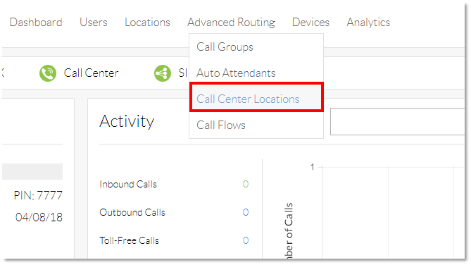
Task: Click the empty field beside Activity
Action: 397,121
